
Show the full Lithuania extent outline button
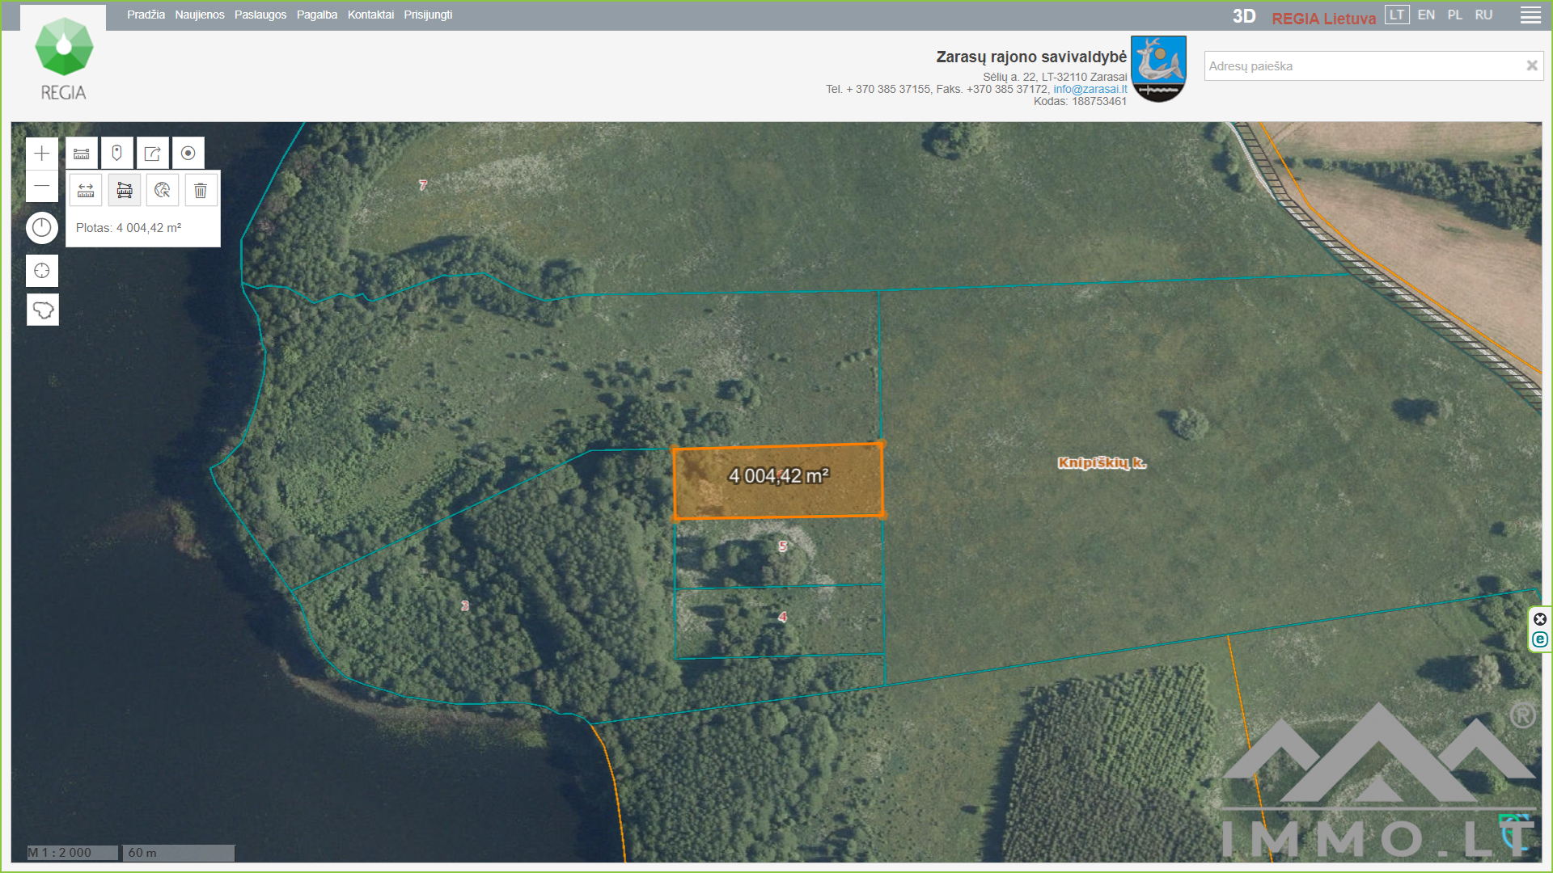click(x=42, y=310)
